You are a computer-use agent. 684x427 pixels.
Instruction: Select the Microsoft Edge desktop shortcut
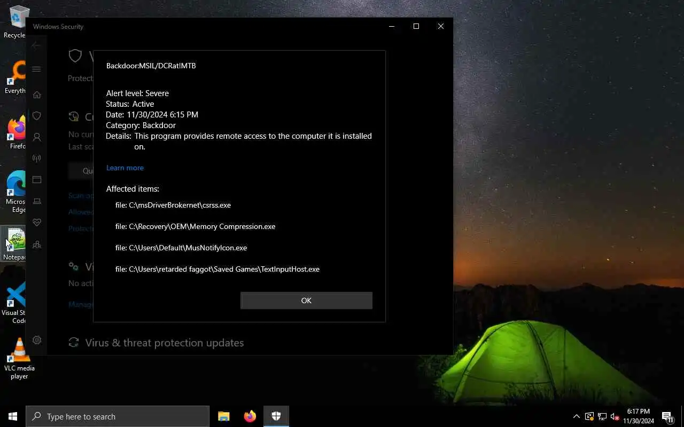pyautogui.click(x=16, y=192)
